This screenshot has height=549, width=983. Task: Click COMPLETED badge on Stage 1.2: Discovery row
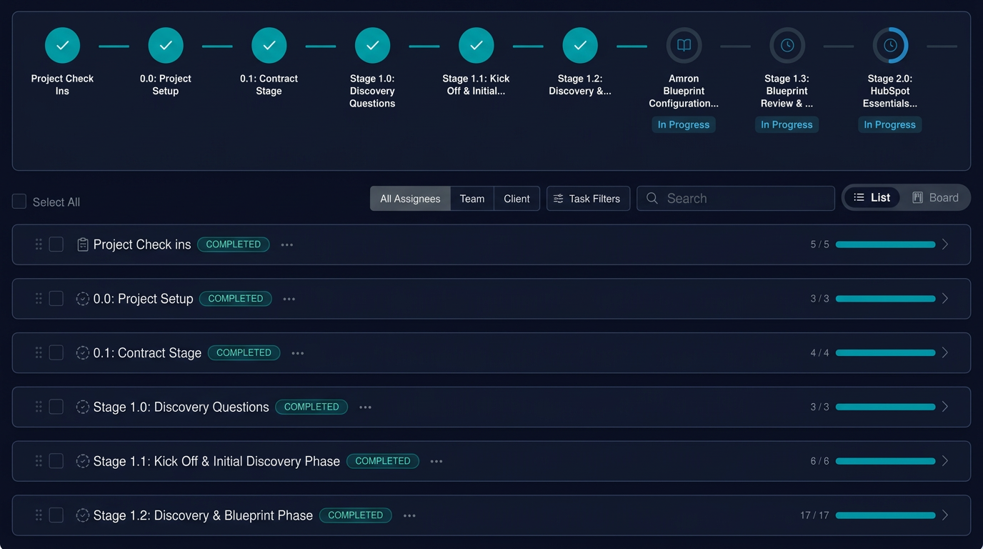[x=355, y=515]
